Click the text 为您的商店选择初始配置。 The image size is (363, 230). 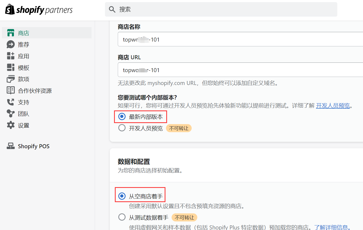[150, 170]
